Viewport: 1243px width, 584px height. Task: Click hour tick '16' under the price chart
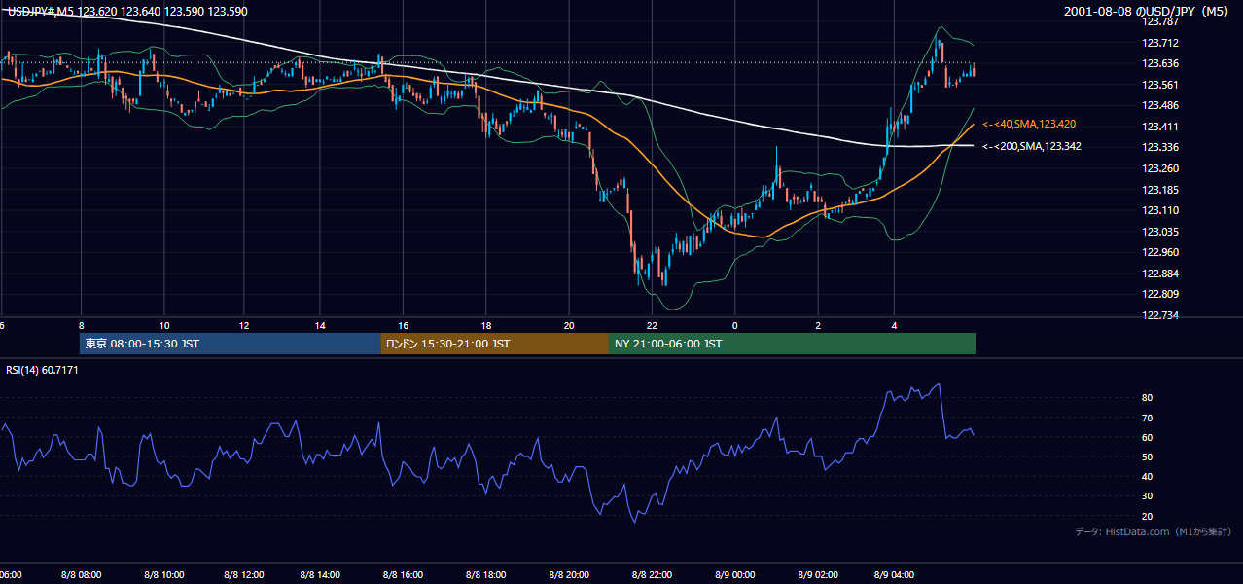[x=405, y=325]
